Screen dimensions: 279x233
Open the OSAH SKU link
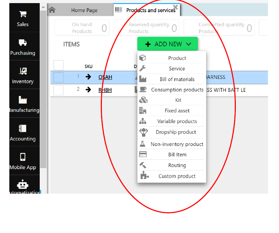[x=105, y=77]
